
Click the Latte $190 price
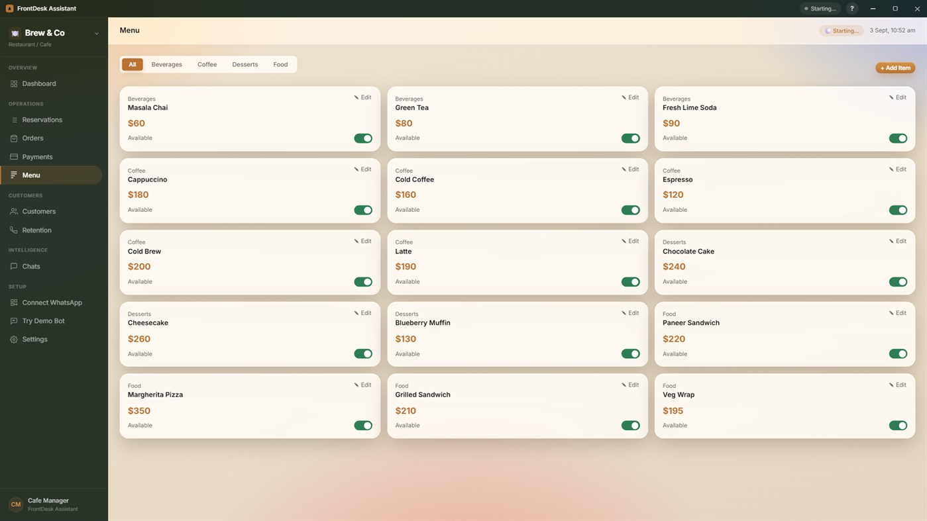[x=406, y=267]
